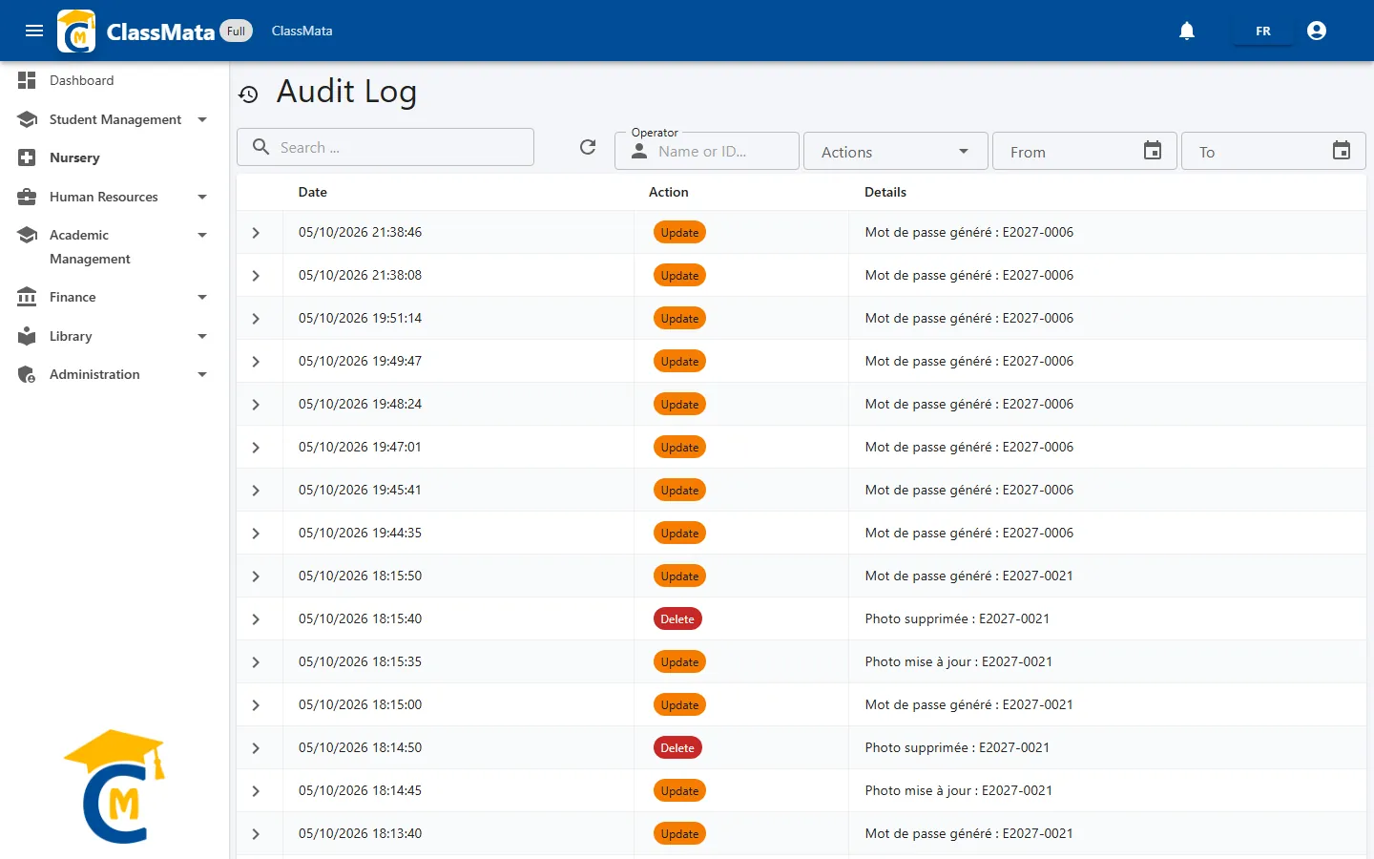Click the Update badge at 18:15:35

(x=679, y=661)
